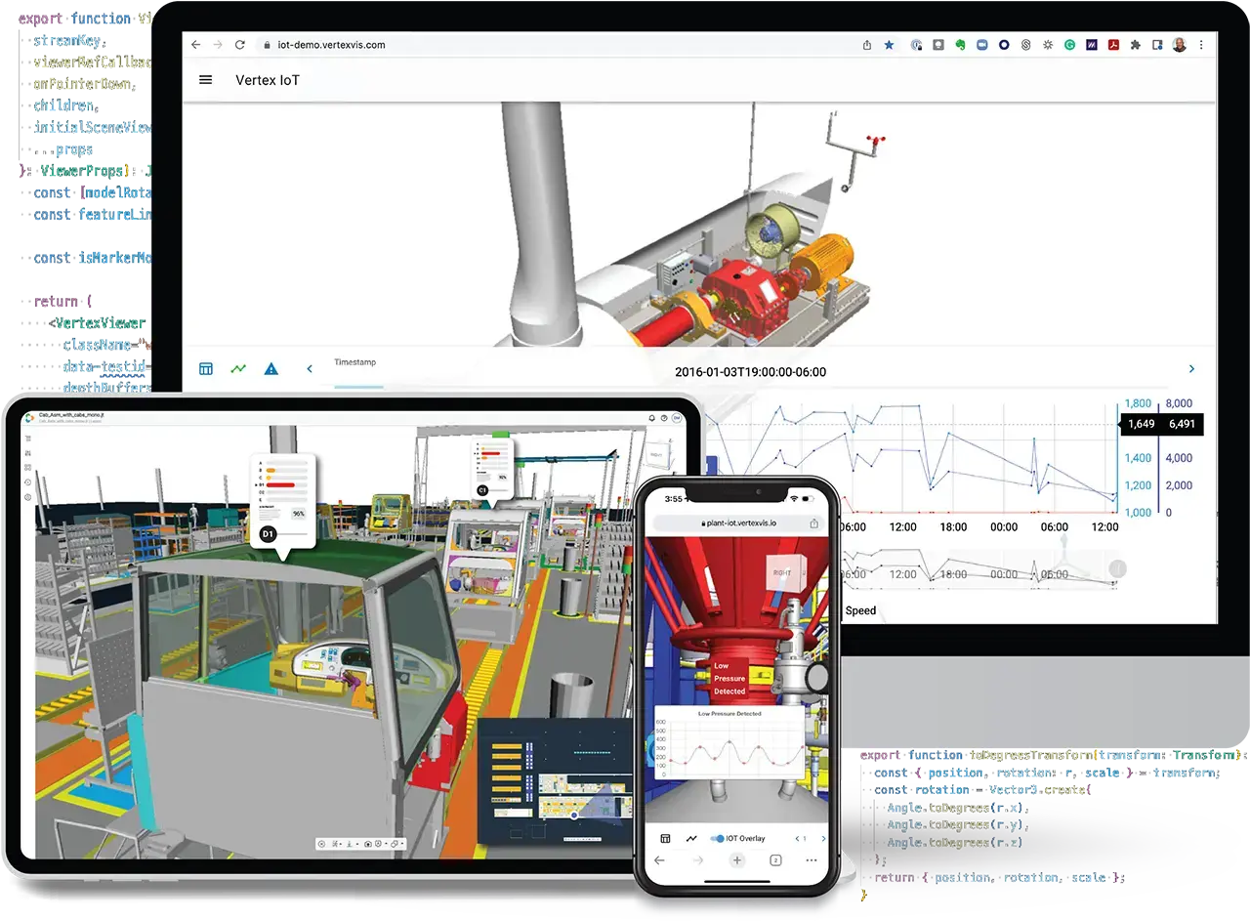The height and width of the screenshot is (921, 1250).
Task: Go to next timestamp with right chevron
Action: pyautogui.click(x=1191, y=368)
